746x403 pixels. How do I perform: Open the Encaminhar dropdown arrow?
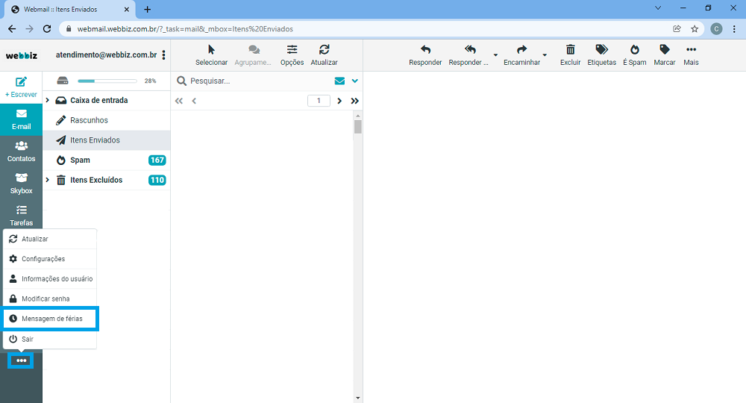click(x=545, y=55)
